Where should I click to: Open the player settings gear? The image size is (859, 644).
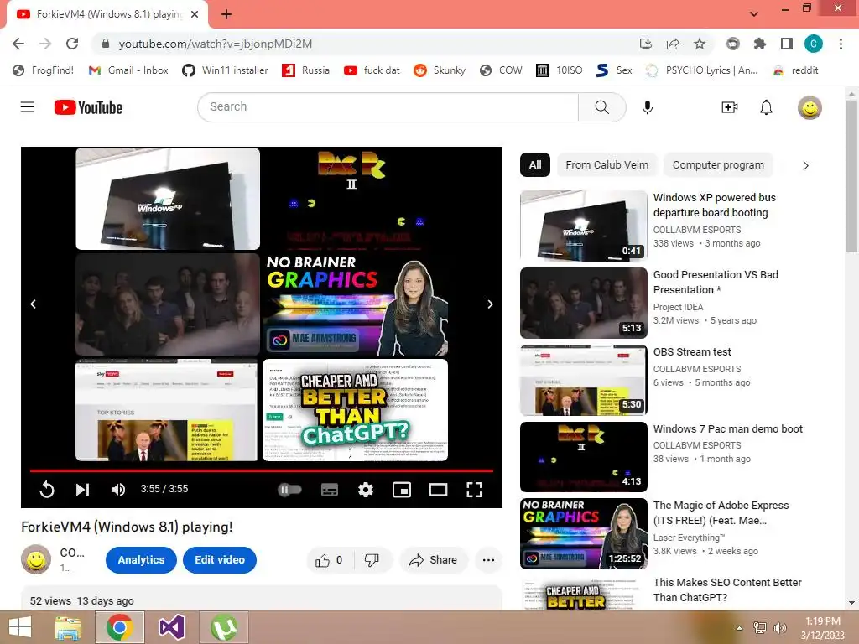tap(366, 490)
